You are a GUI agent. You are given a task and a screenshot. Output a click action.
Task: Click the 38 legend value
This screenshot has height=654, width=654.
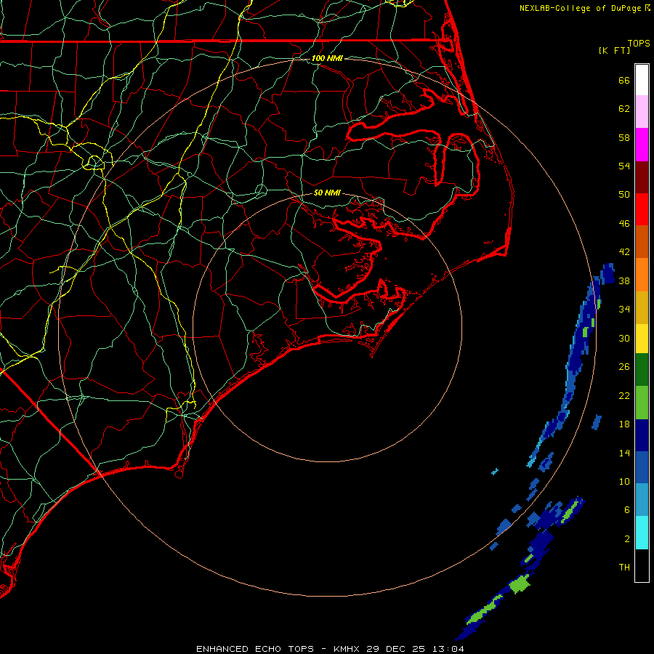624,280
